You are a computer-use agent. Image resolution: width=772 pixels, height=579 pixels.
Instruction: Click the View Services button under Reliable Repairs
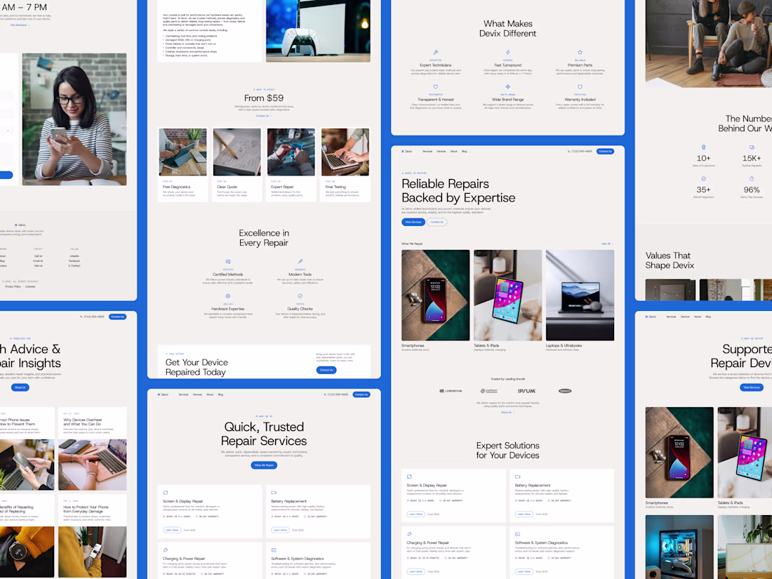(413, 222)
